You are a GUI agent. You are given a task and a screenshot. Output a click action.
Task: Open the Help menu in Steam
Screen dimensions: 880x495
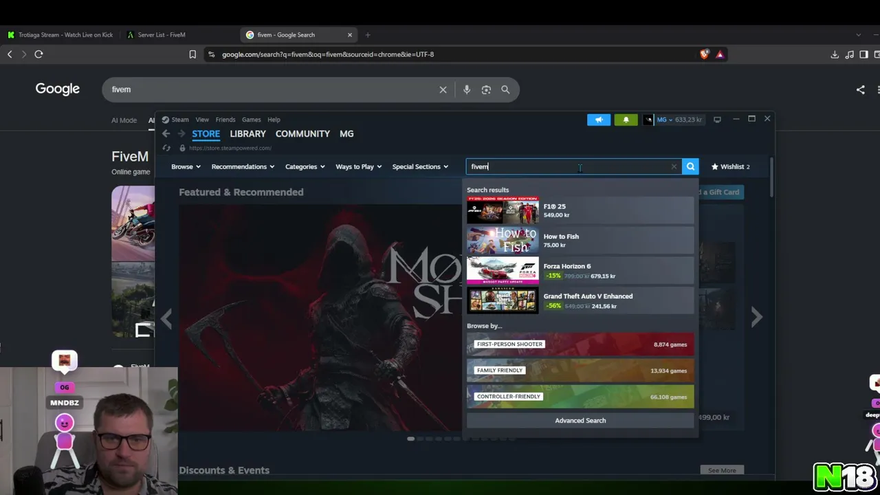274,120
